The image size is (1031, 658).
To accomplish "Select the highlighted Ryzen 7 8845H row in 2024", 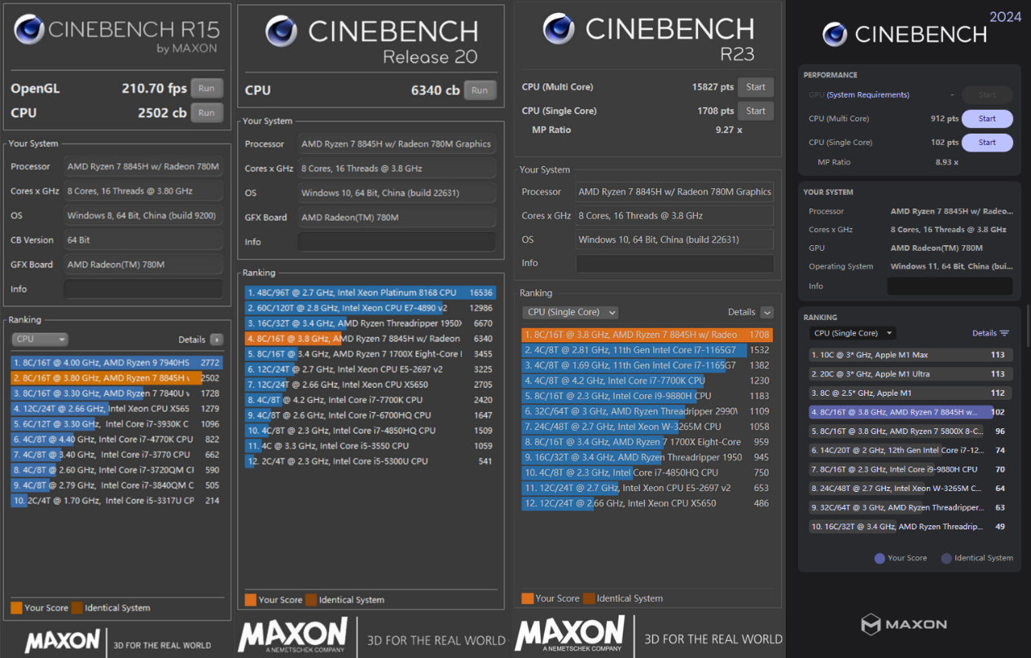I will coord(911,412).
